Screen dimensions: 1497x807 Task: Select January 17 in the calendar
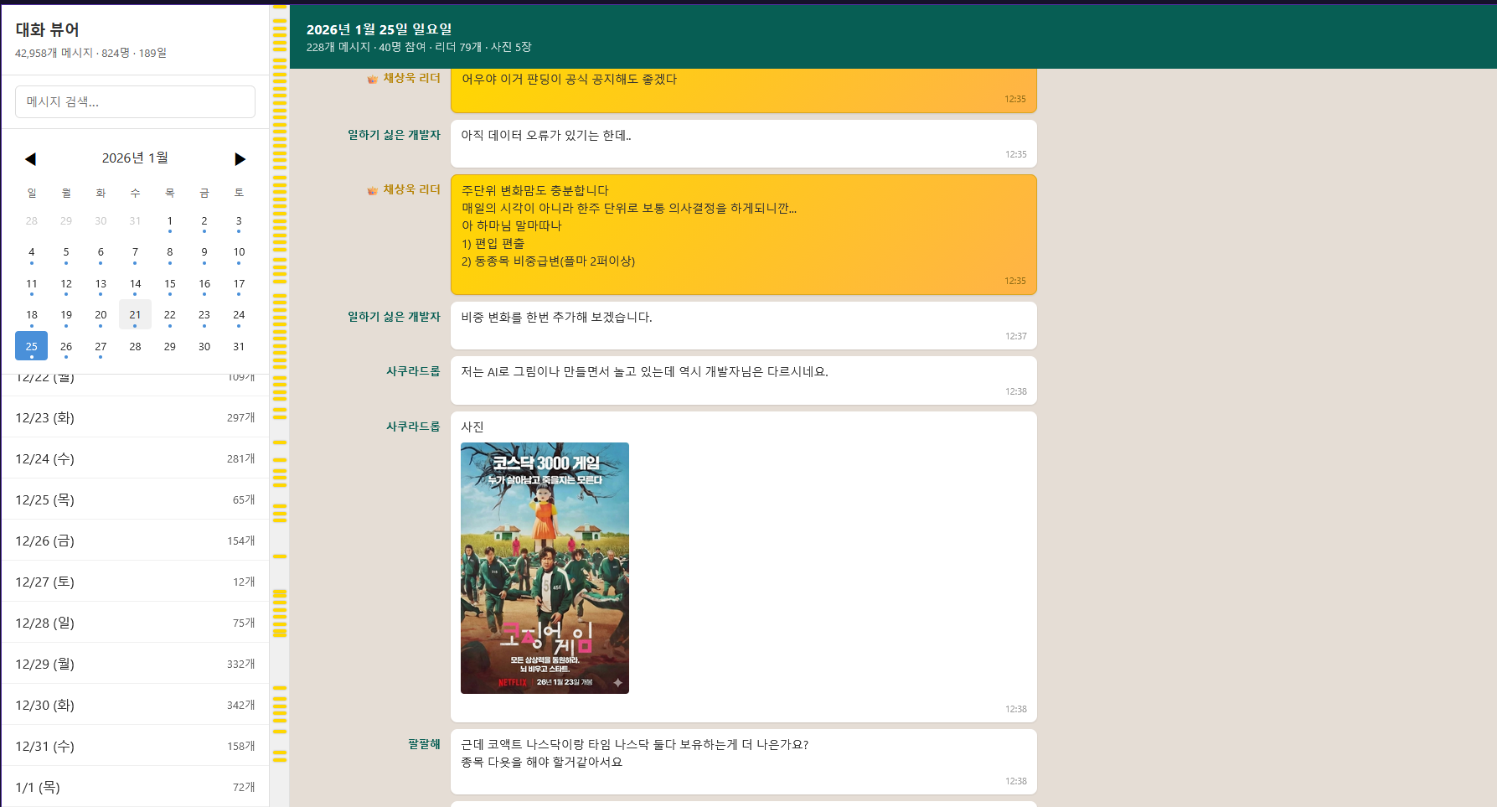coord(239,284)
